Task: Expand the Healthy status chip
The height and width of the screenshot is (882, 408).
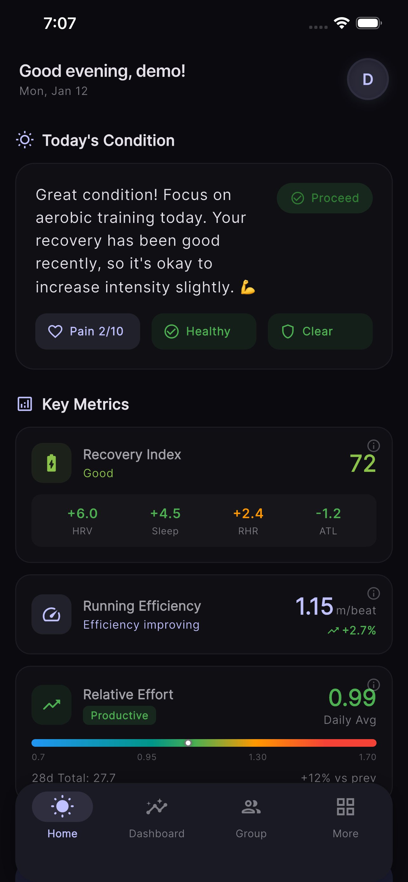Action: pyautogui.click(x=203, y=331)
